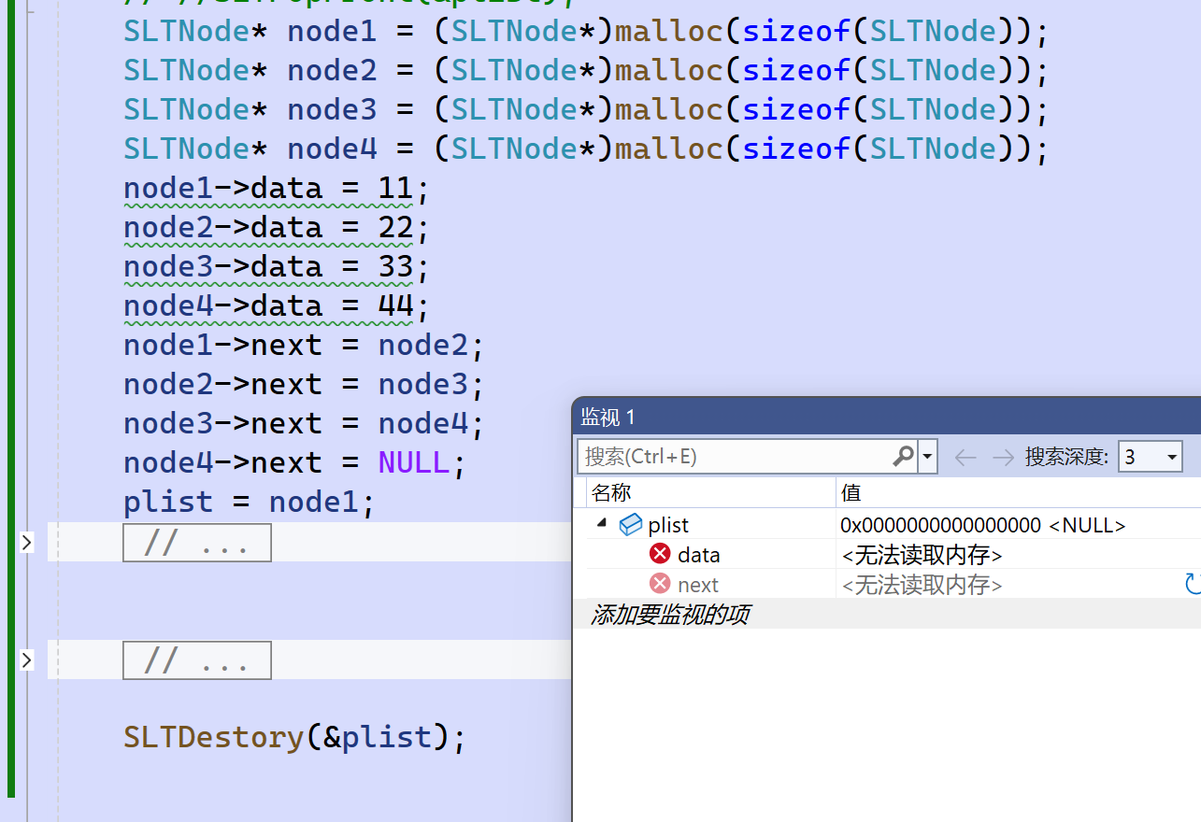The image size is (1201, 822).
Task: Click the 名称 column header
Action: [612, 492]
